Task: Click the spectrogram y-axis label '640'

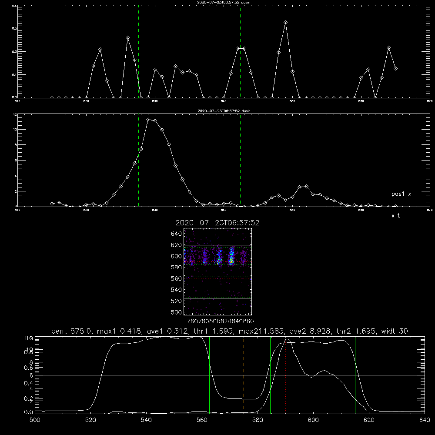Action: point(177,234)
